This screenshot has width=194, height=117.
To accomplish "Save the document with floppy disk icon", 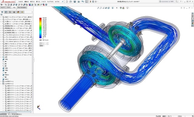I will 75,2.
